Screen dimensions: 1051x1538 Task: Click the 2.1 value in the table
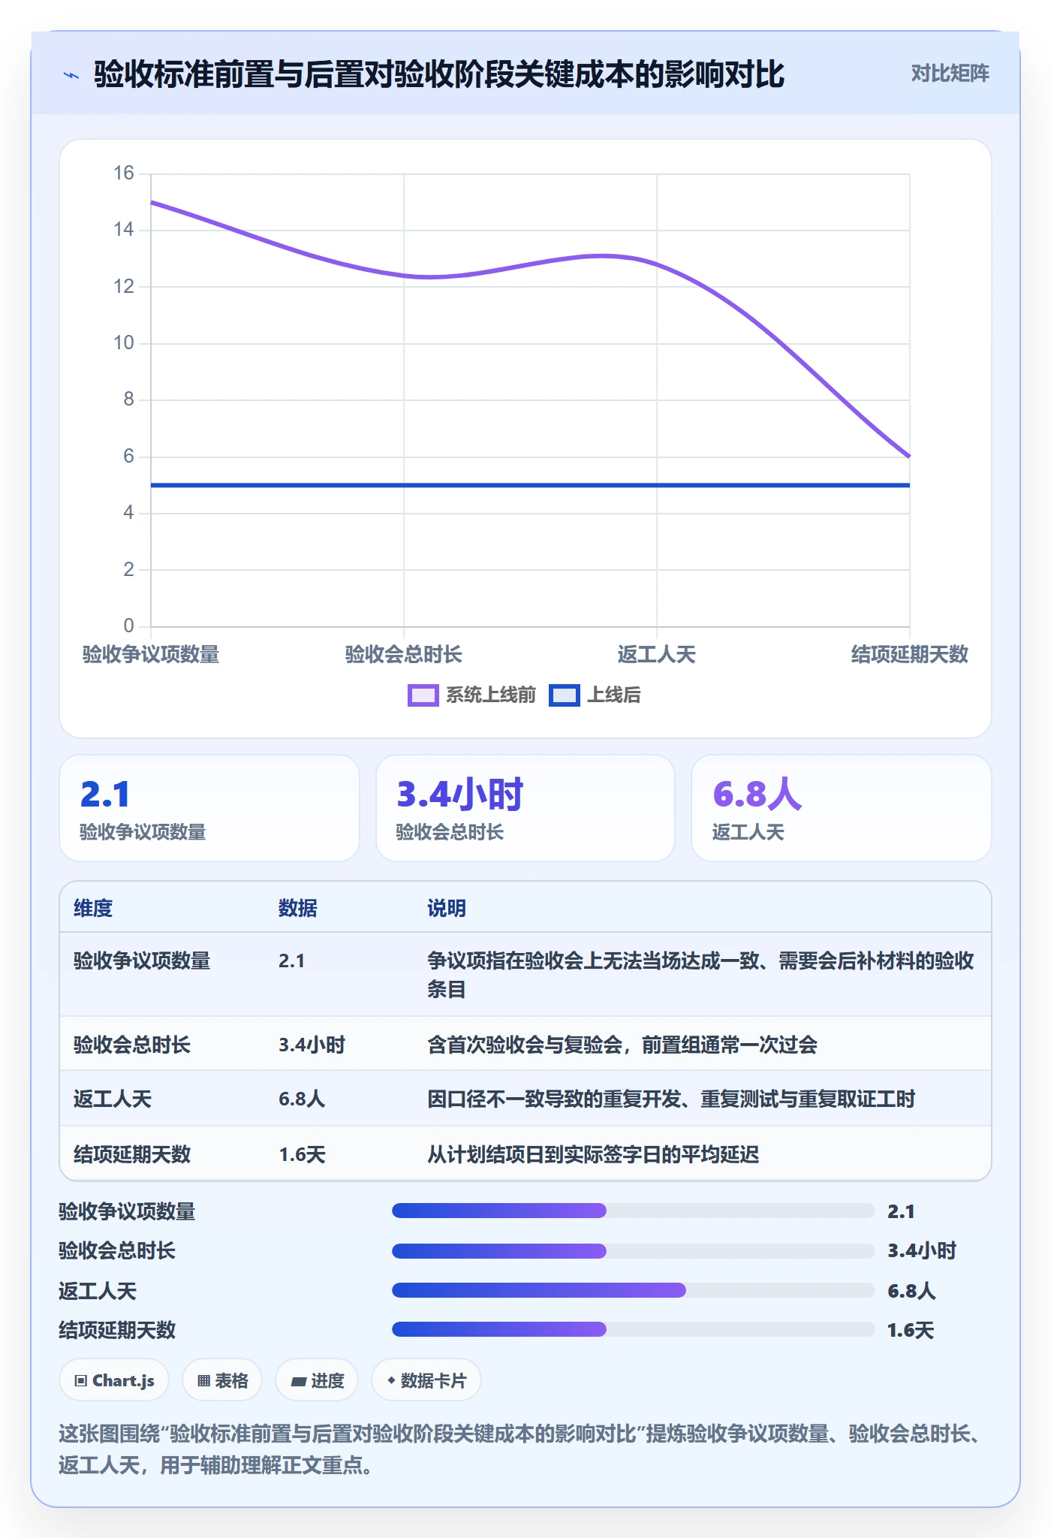[x=291, y=960]
